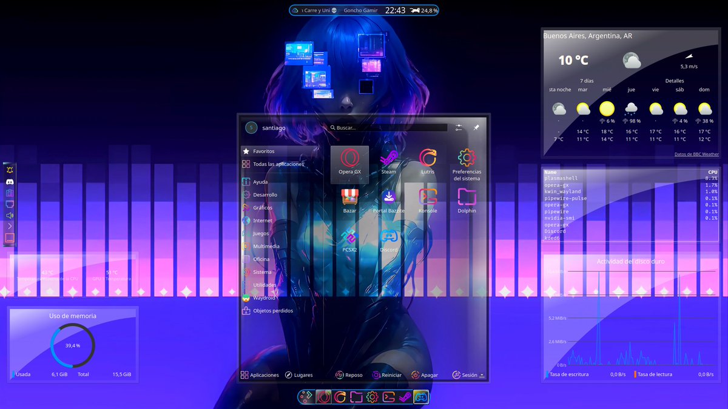The image size is (728, 409).
Task: Click kwin_wayland row in process list
Action: point(631,191)
